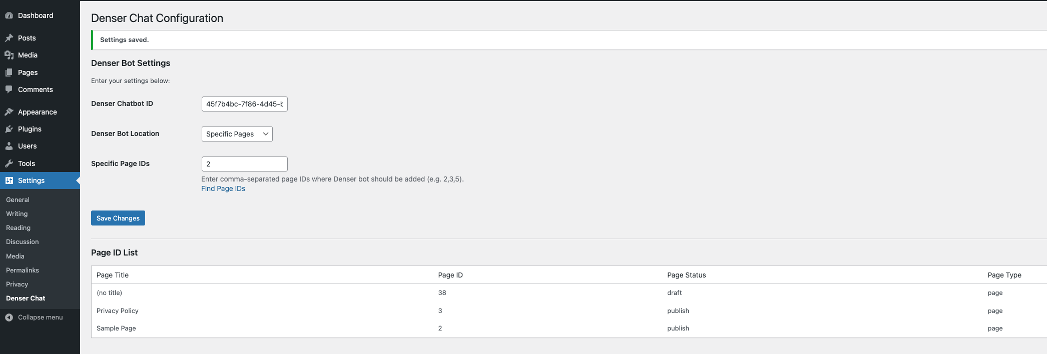Click the Pages document icon
This screenshot has width=1047, height=354.
click(x=9, y=72)
